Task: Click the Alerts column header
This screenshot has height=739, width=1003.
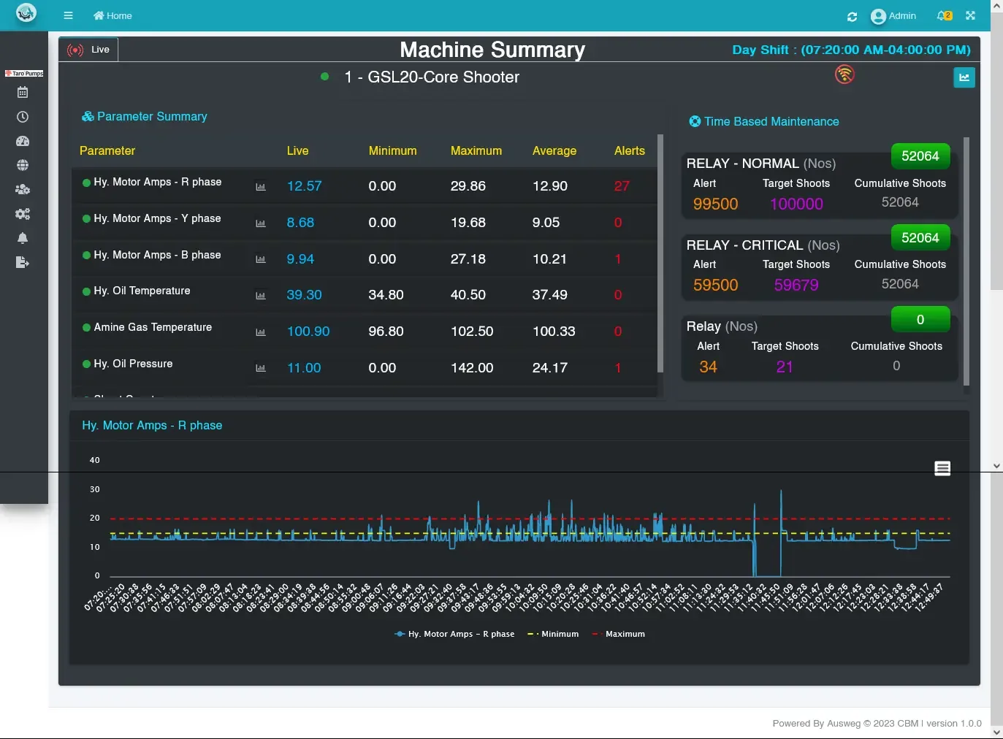Action: click(x=630, y=150)
